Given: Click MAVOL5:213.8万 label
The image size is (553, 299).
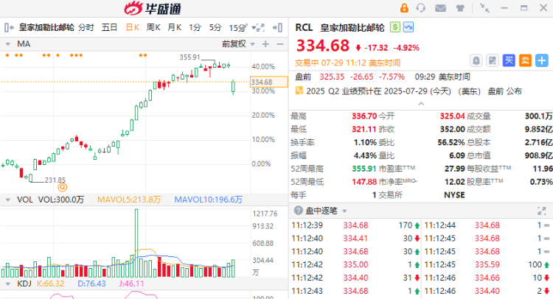Looking at the screenshot, I should tap(129, 200).
